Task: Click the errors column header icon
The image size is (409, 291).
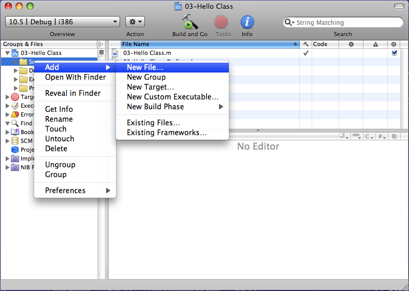Action: tap(351, 44)
